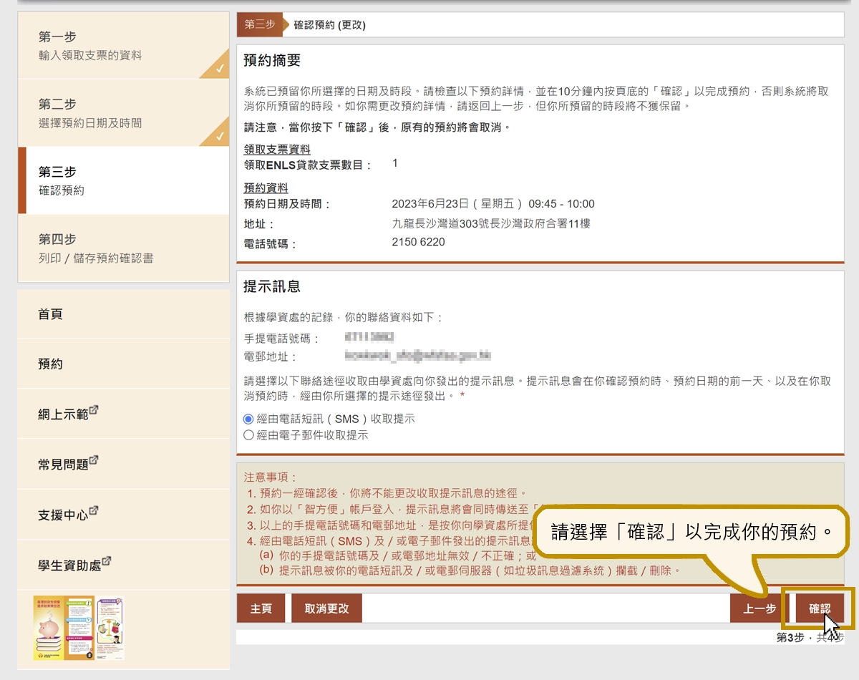This screenshot has width=859, height=680.
Task: Click the 第三步 breadcrumb label
Action: [260, 24]
